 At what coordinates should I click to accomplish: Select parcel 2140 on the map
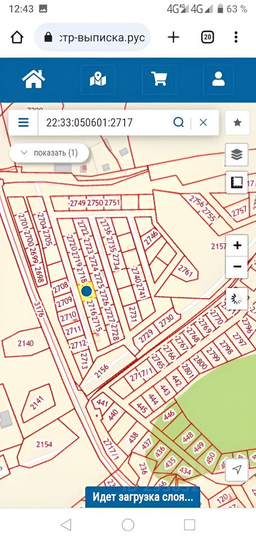point(26,344)
